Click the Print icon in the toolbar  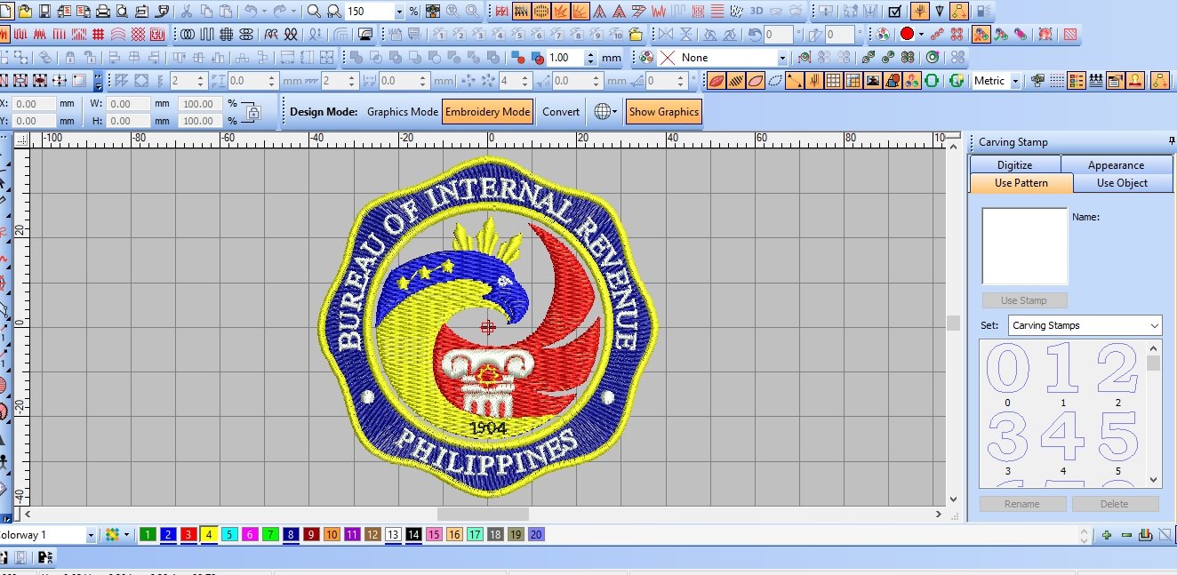pos(102,12)
